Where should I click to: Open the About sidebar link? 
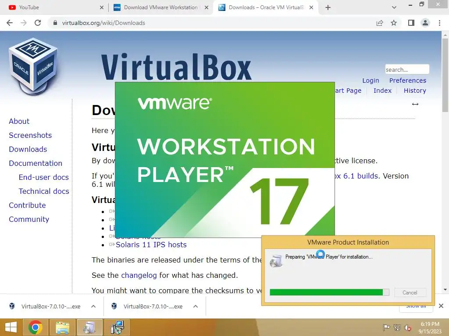[x=19, y=121]
